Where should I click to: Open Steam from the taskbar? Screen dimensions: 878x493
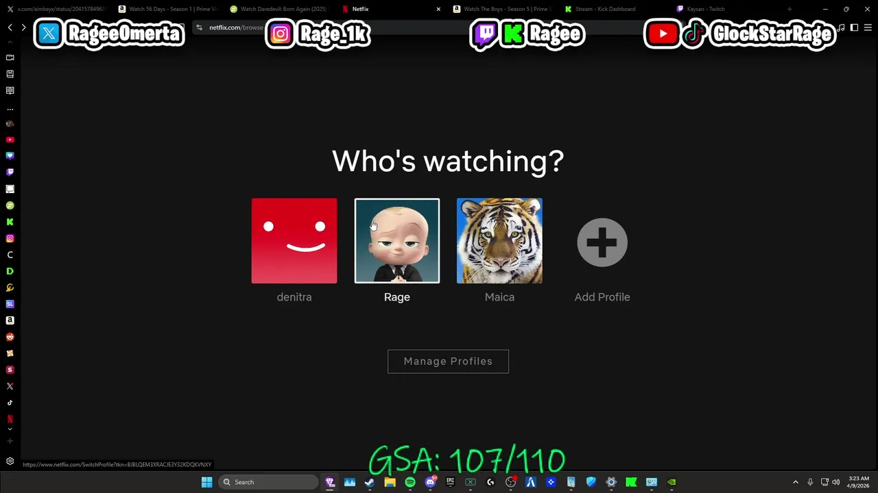click(x=370, y=482)
